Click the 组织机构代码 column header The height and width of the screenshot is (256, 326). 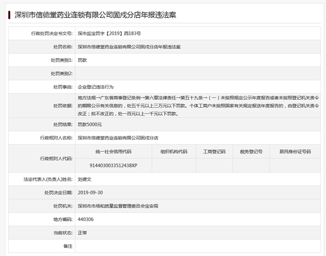point(174,152)
